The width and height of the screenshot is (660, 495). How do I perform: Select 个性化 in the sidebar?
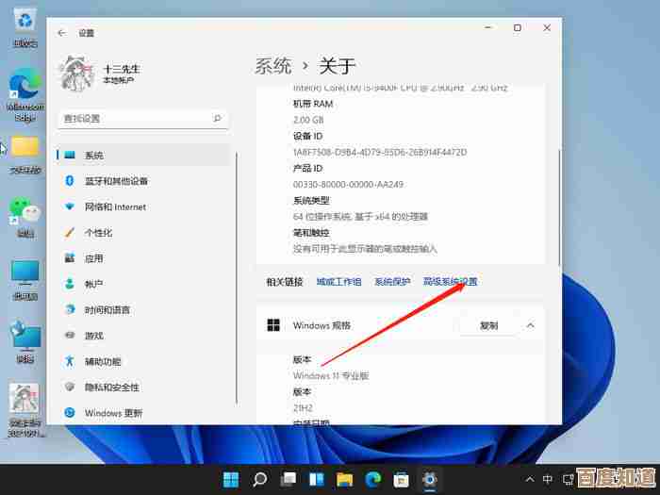pyautogui.click(x=98, y=233)
